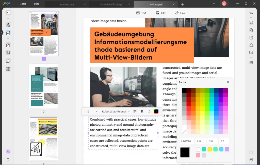Expand the text color dropdown arrow
Screen dimensions: 260x165
[x=156, y=111]
